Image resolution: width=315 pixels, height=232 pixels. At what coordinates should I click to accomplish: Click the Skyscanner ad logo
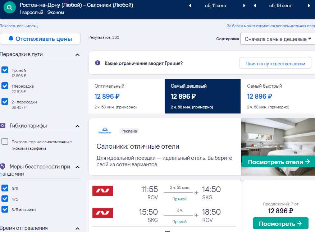pos(105,131)
